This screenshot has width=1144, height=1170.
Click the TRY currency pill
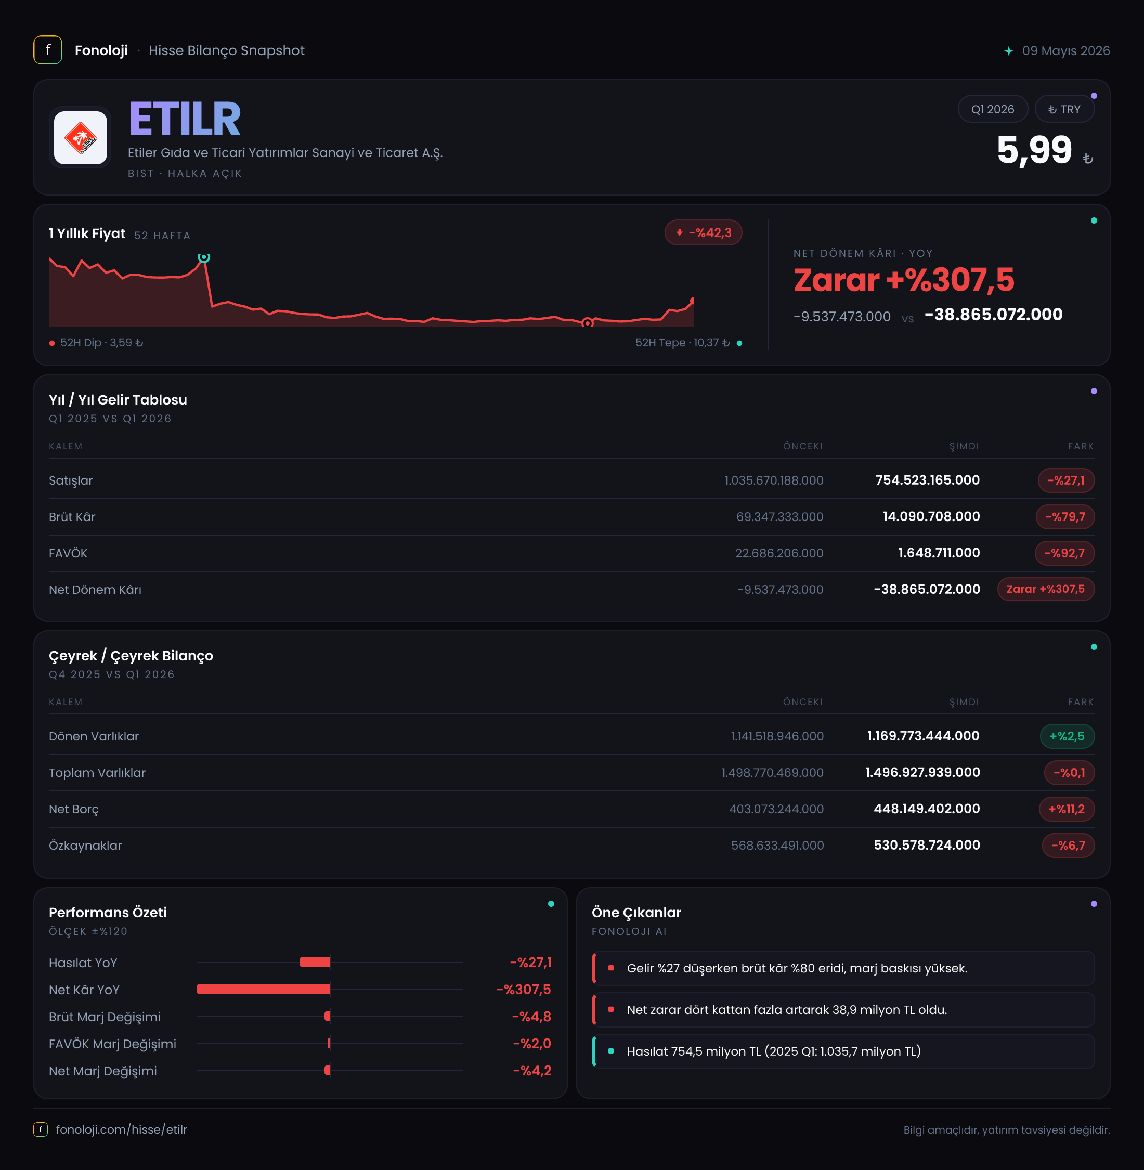point(1064,109)
